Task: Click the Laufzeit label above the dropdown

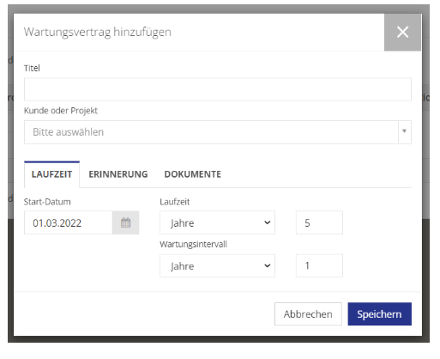Action: click(x=175, y=202)
